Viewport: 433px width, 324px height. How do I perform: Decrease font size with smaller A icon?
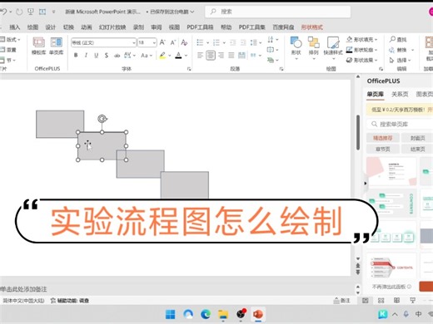173,42
